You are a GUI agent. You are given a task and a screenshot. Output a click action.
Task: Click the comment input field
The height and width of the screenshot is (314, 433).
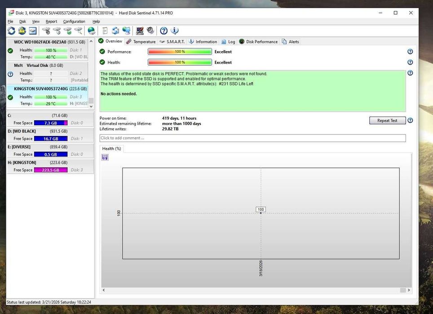point(253,138)
